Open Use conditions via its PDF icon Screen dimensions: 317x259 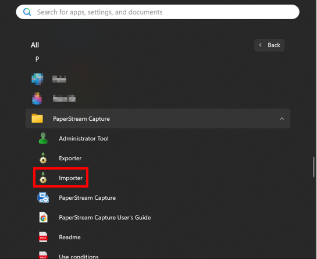point(43,255)
